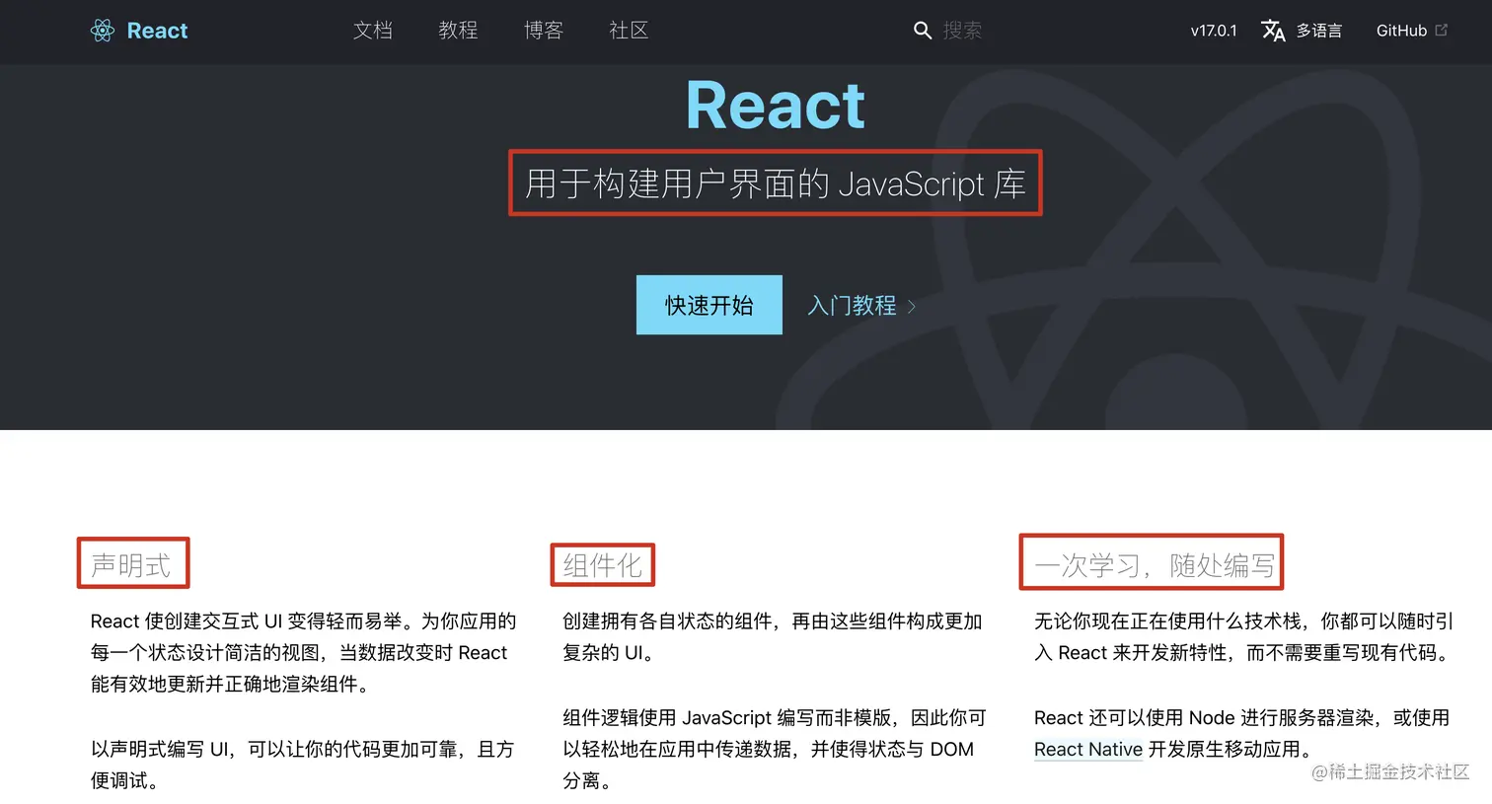Viewport: 1492px width, 804px height.
Task: Click the 组件化 section heading
Action: (602, 565)
